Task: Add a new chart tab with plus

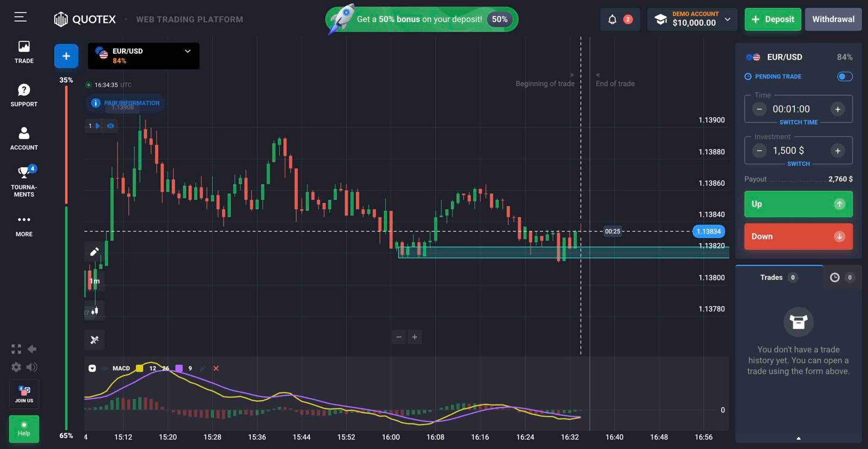Action: point(66,56)
